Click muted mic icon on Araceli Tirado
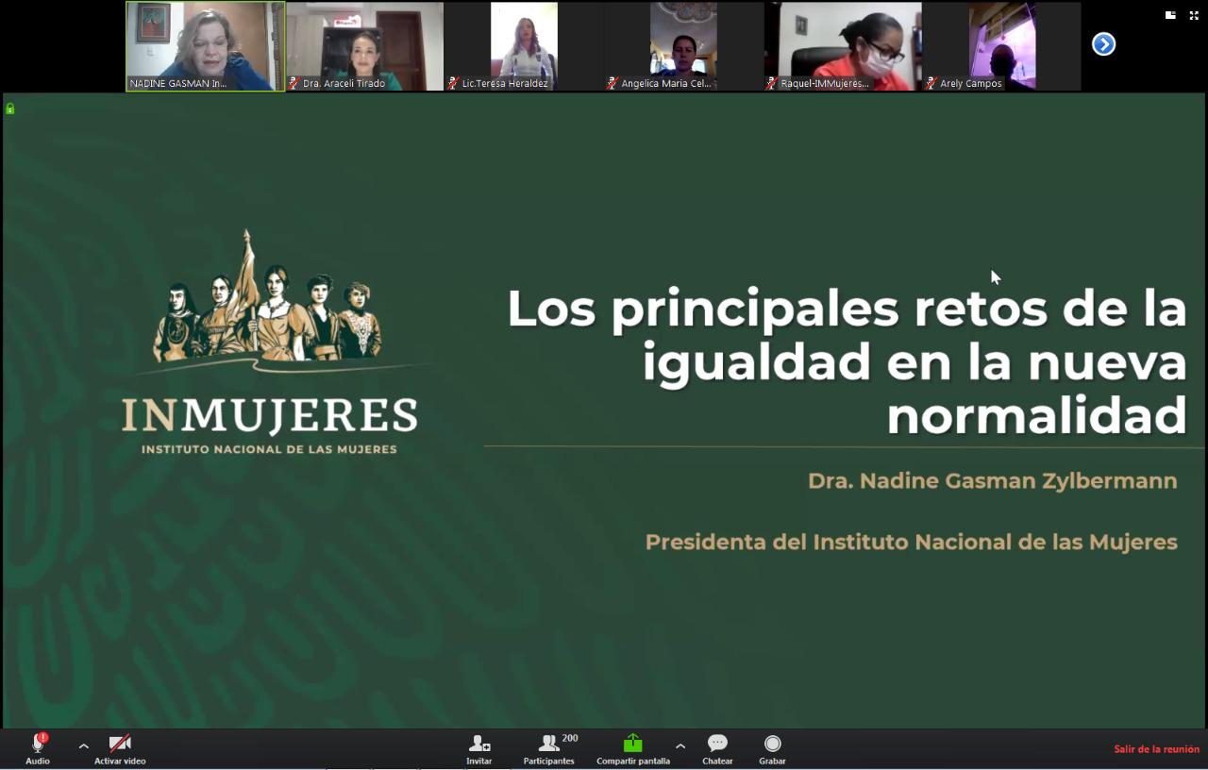The height and width of the screenshot is (770, 1208). (x=294, y=83)
